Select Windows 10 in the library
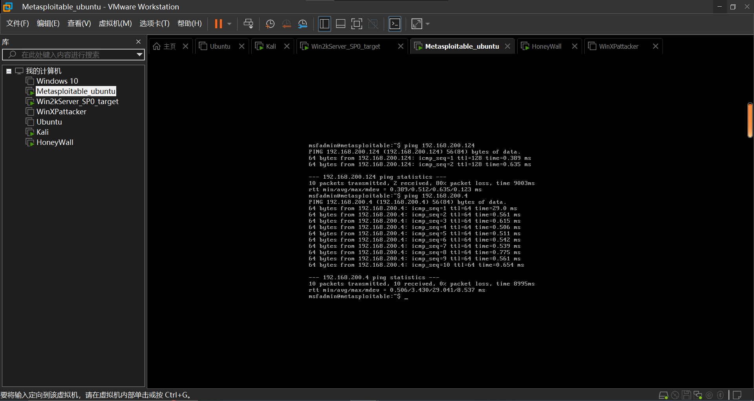This screenshot has width=754, height=401. (57, 81)
